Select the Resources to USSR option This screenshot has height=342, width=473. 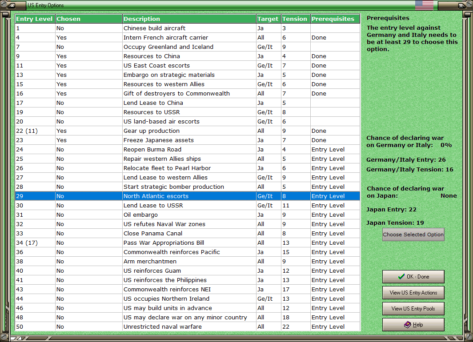(x=188, y=112)
